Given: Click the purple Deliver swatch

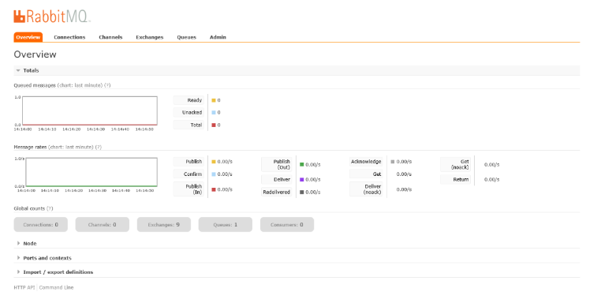Looking at the screenshot, I should (x=302, y=179).
